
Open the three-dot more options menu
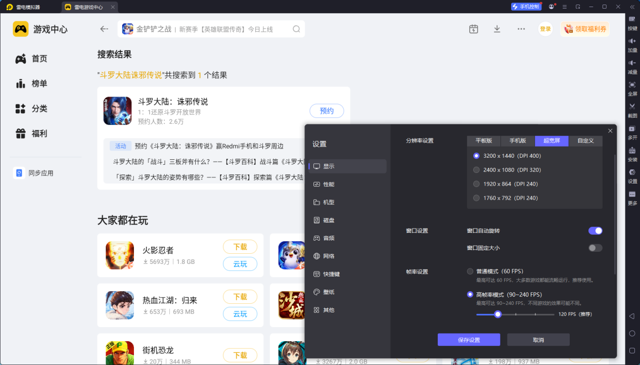click(521, 29)
